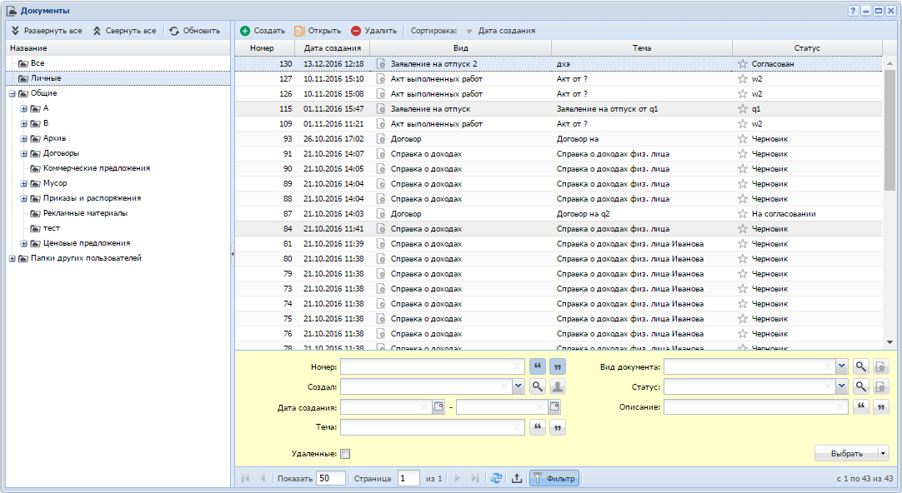Click the Открыть document icon
Viewport: 902px width, 493px height.
(x=299, y=31)
